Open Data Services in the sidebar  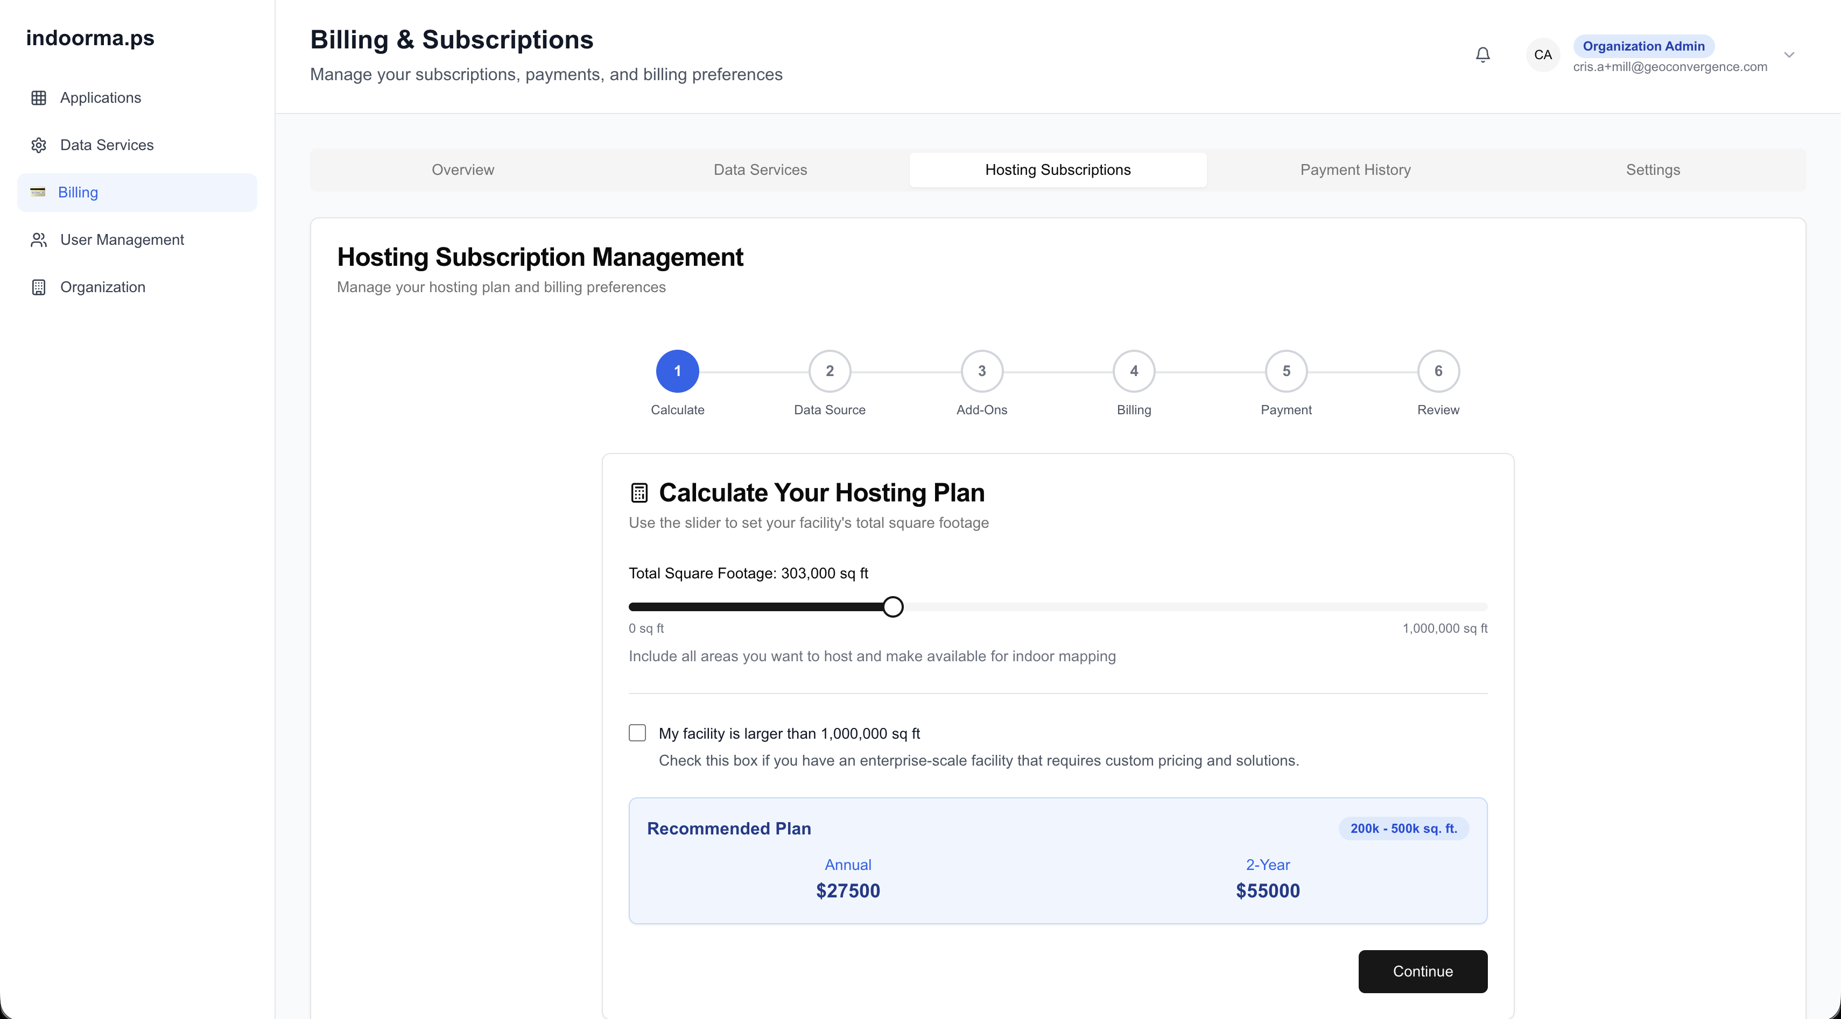(x=137, y=145)
